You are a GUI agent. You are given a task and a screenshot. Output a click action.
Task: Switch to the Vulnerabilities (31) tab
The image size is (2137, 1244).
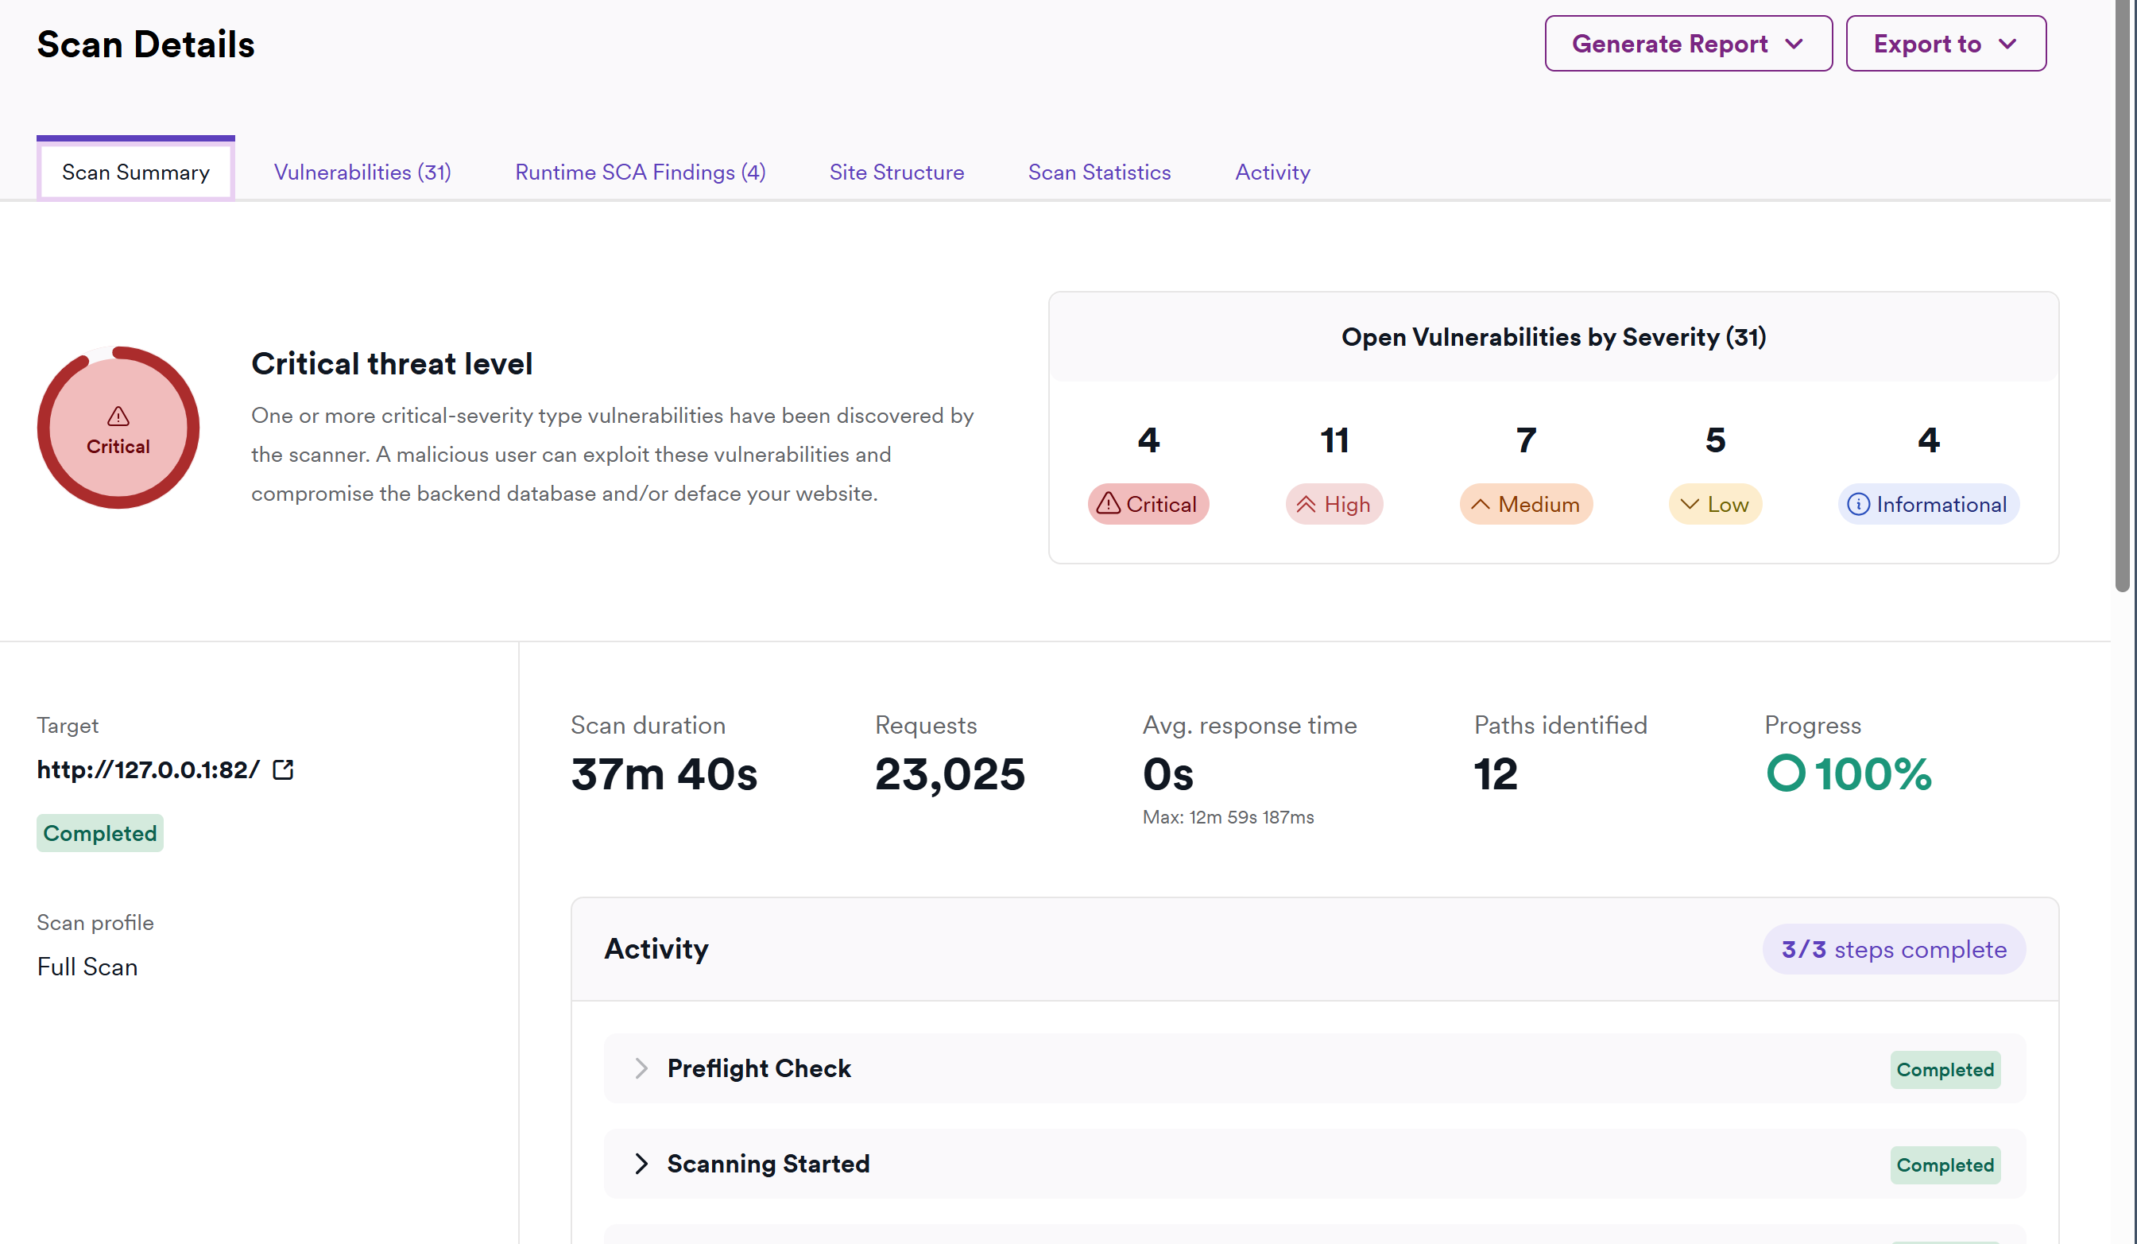362,172
